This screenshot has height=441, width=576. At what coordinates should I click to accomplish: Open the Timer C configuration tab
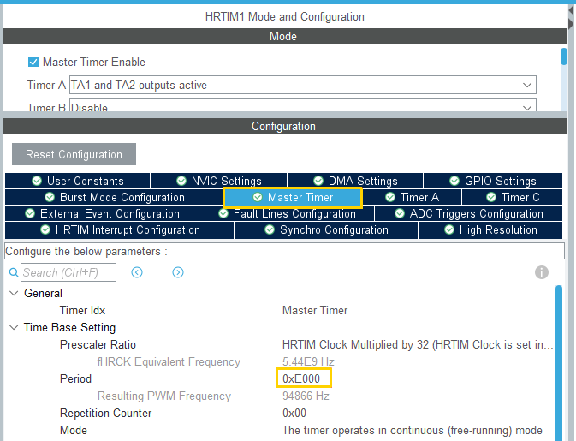[x=513, y=197]
